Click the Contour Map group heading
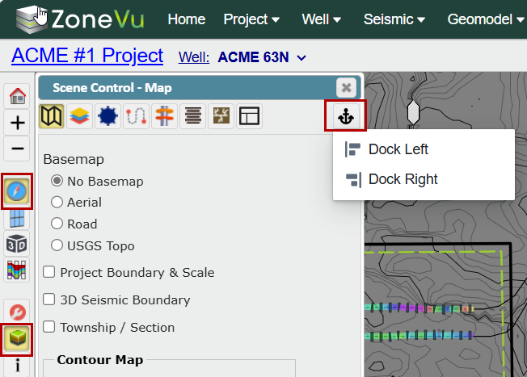This screenshot has width=527, height=377. (99, 359)
